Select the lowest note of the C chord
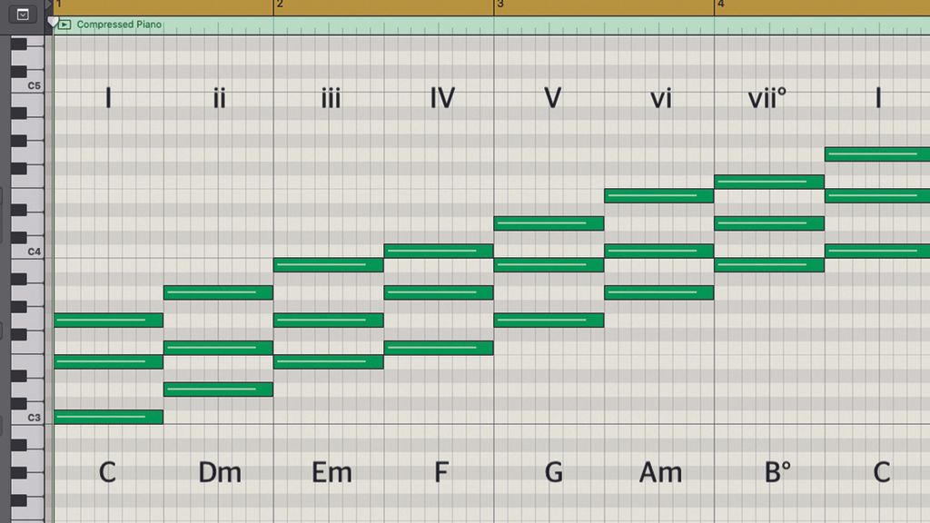The image size is (930, 523). click(x=108, y=416)
